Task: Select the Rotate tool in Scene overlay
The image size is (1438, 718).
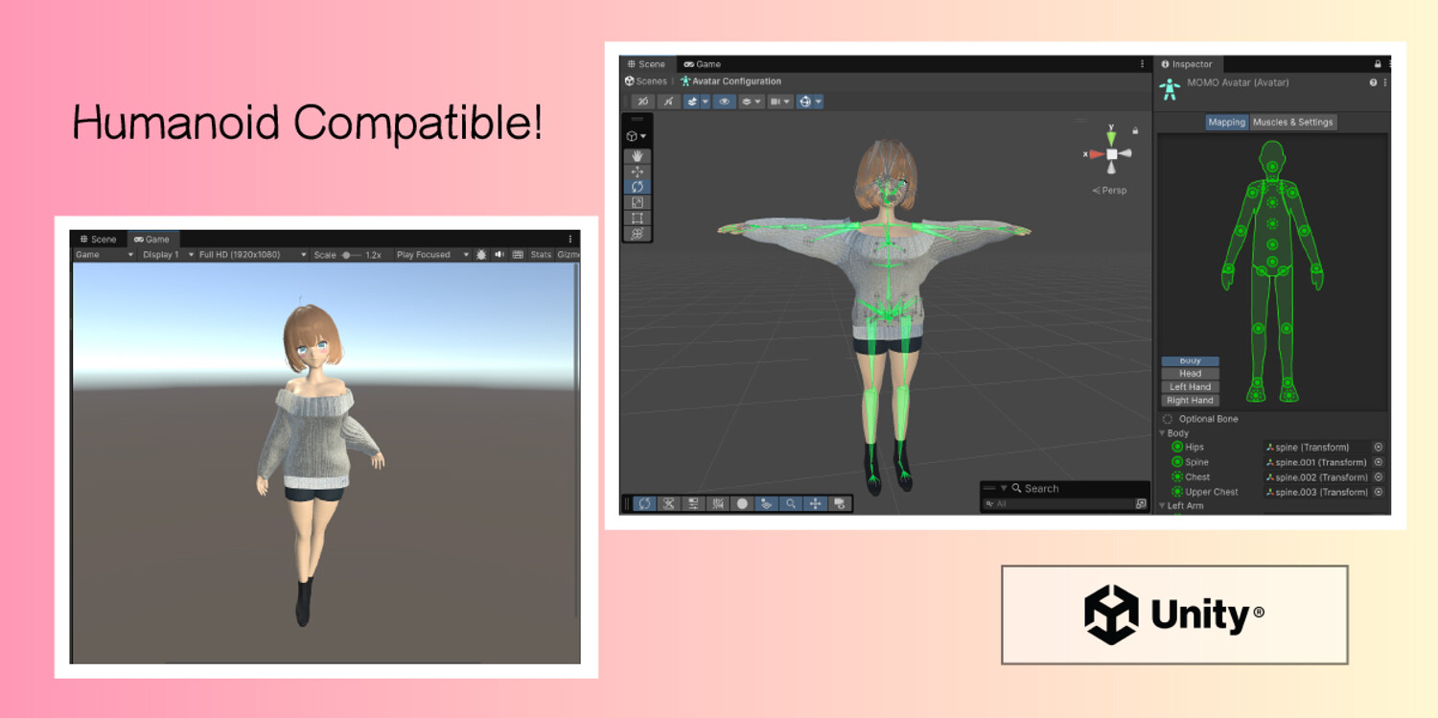Action: (x=638, y=187)
